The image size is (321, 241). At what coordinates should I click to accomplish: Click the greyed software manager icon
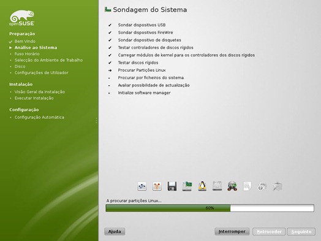pos(278,186)
